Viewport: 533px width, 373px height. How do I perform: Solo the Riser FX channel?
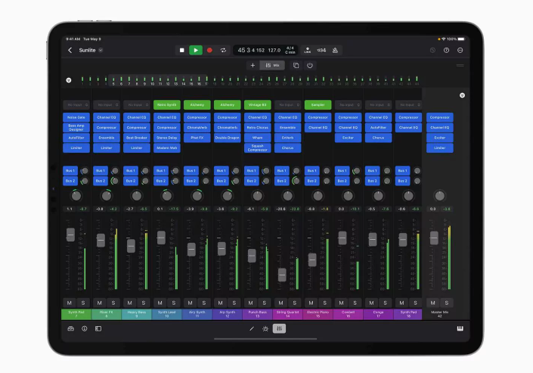pos(113,303)
